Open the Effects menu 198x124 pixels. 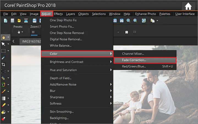click(58, 14)
